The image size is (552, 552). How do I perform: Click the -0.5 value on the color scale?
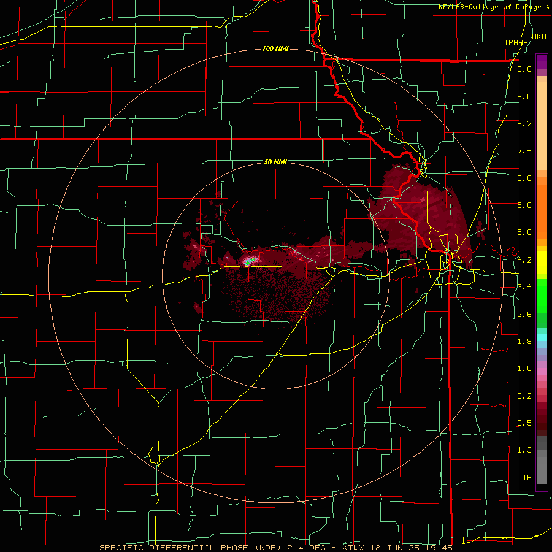click(522, 423)
